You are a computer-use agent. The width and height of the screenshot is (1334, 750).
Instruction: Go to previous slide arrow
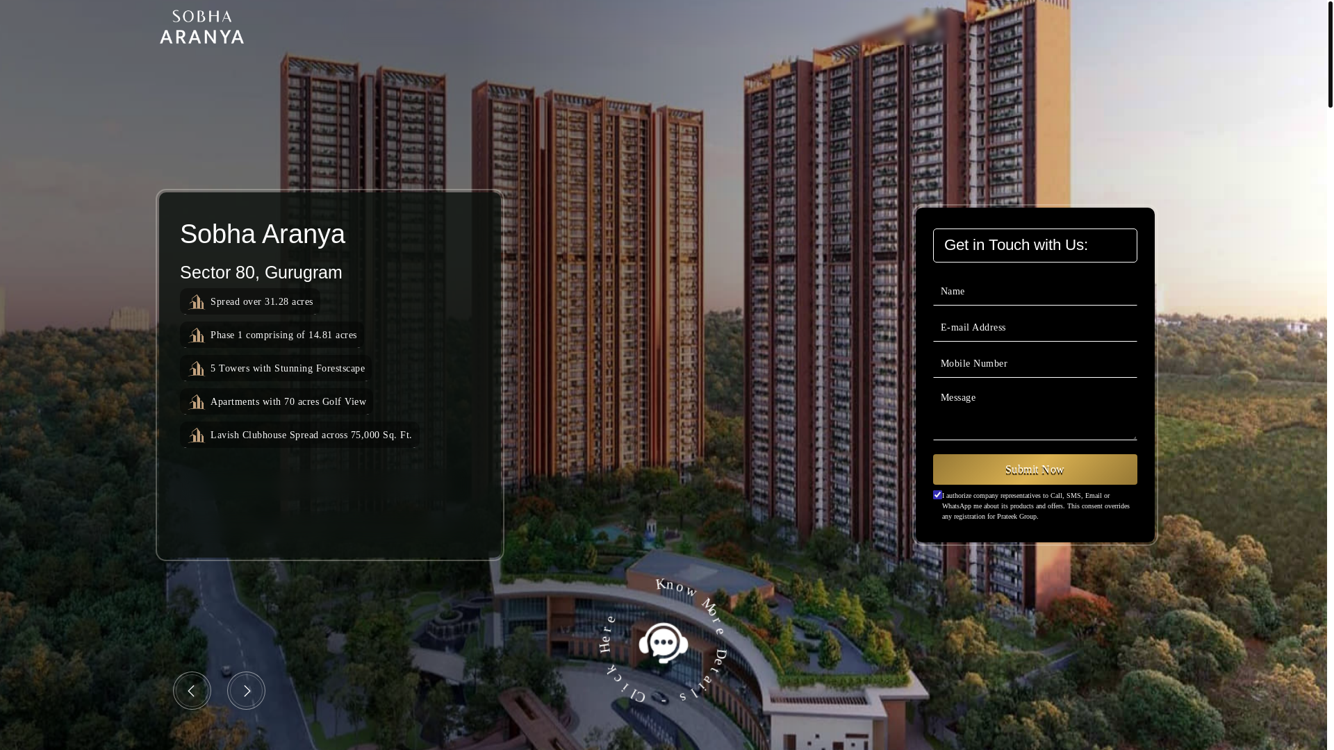(192, 690)
